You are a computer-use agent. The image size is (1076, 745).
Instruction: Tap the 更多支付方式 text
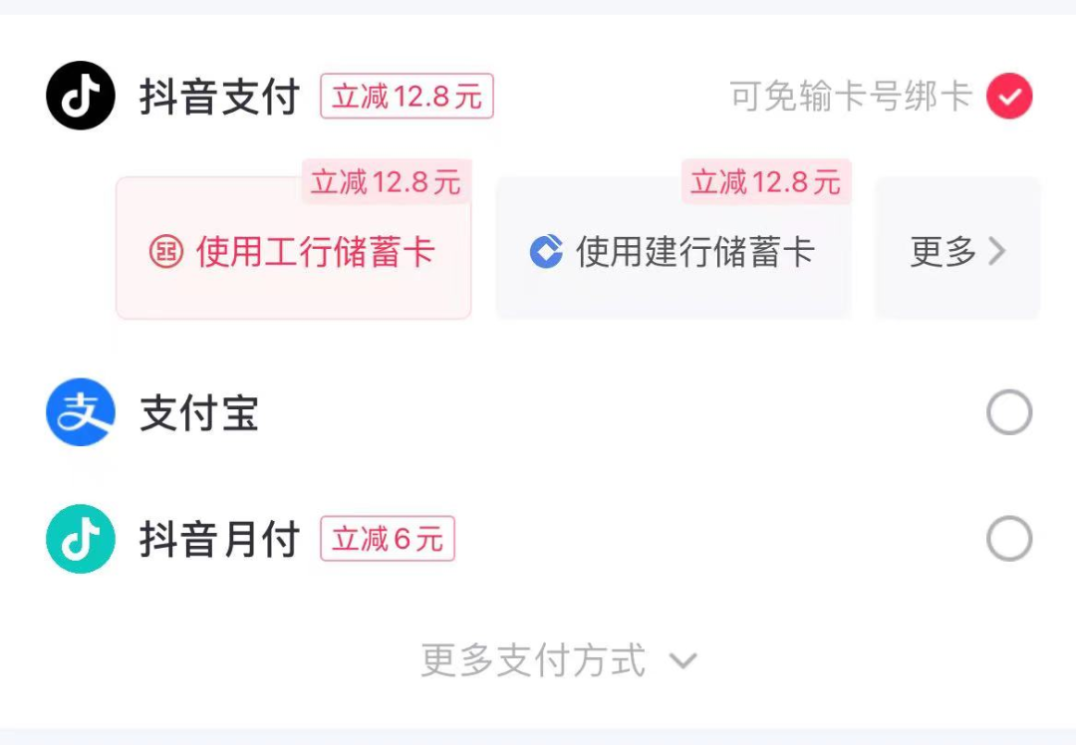533,660
